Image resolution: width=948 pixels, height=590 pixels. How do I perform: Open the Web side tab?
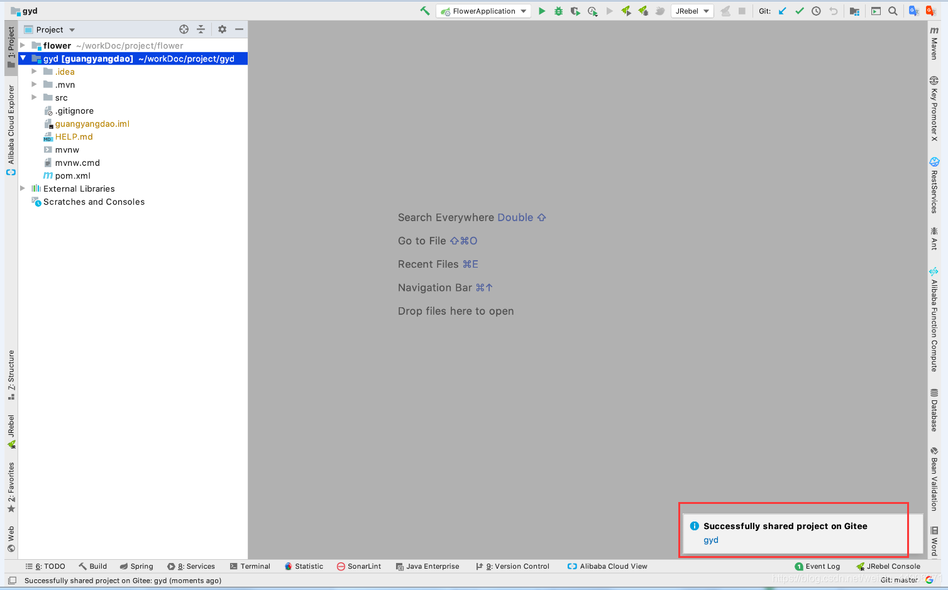coord(11,539)
